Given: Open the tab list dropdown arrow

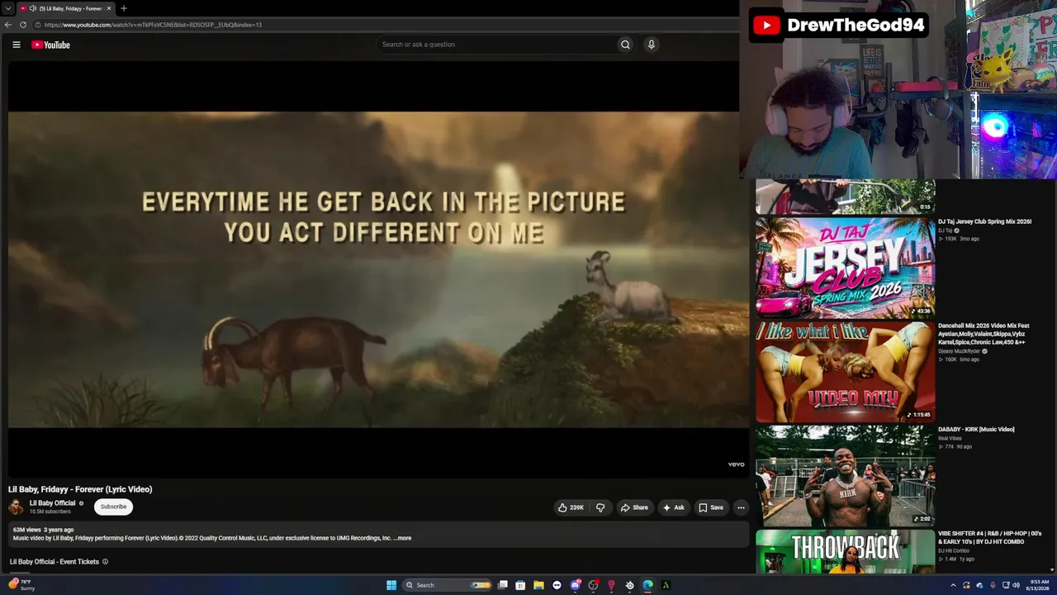Looking at the screenshot, I should pyautogui.click(x=7, y=8).
